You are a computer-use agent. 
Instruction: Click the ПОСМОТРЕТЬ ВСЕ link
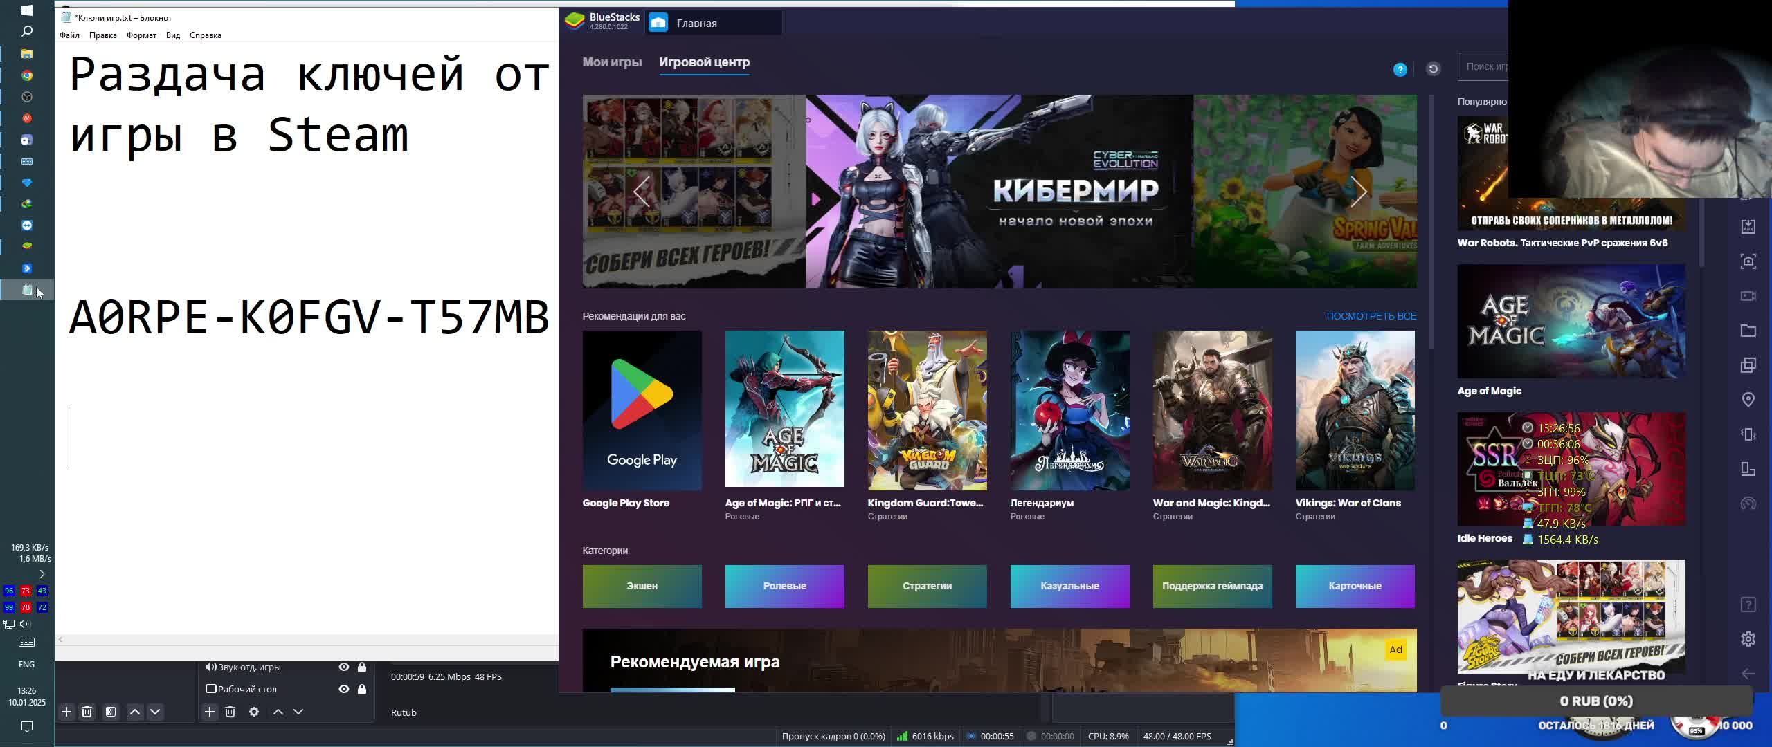click(x=1371, y=316)
